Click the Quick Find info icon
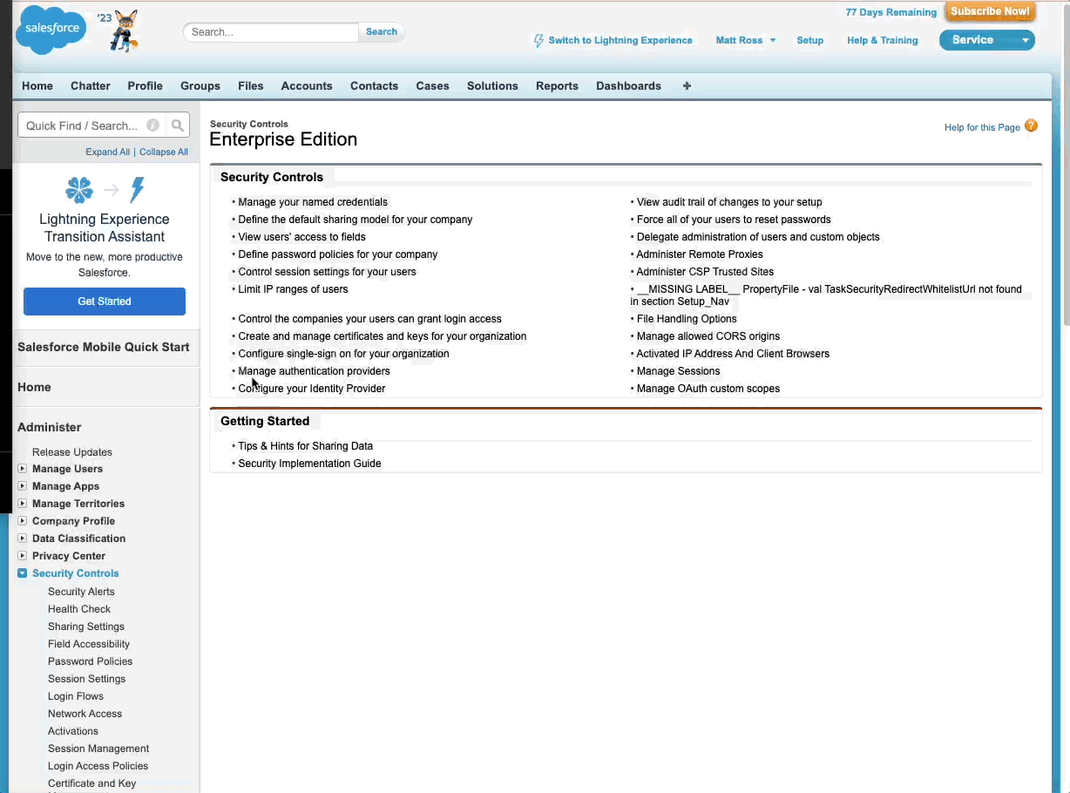The width and height of the screenshot is (1070, 793). pos(153,125)
